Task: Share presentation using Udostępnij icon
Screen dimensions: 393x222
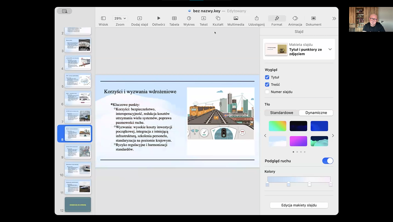Action: [256, 18]
